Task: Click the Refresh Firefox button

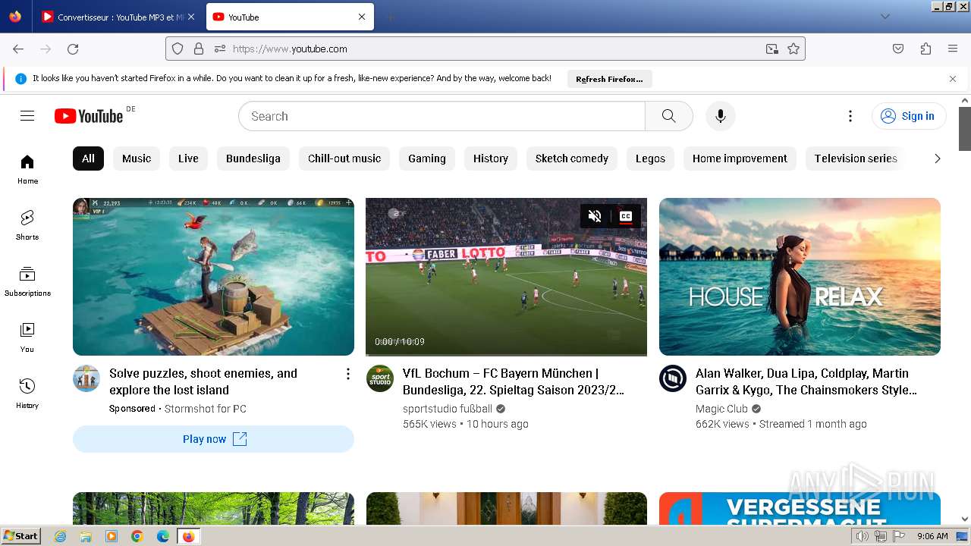Action: pos(609,79)
